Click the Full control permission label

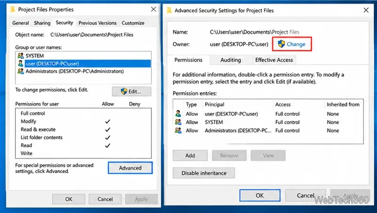(33, 113)
